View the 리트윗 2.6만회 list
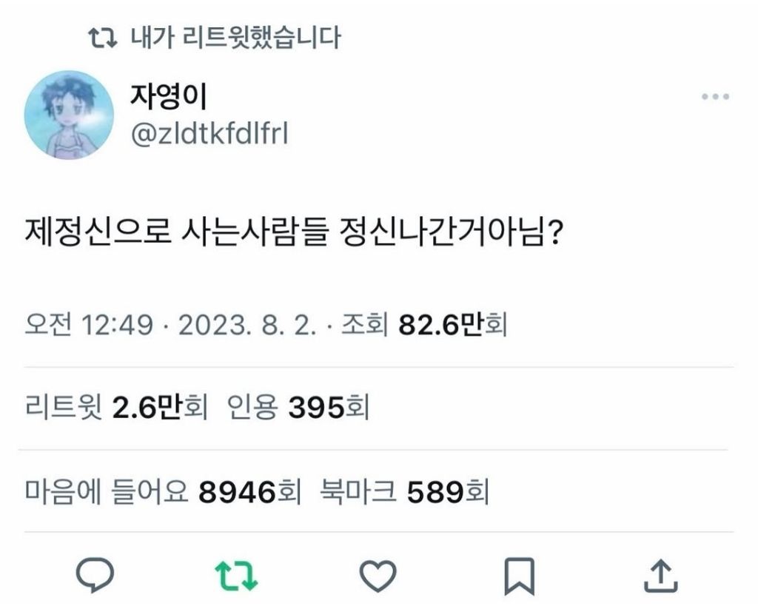758x606 pixels. tap(116, 408)
